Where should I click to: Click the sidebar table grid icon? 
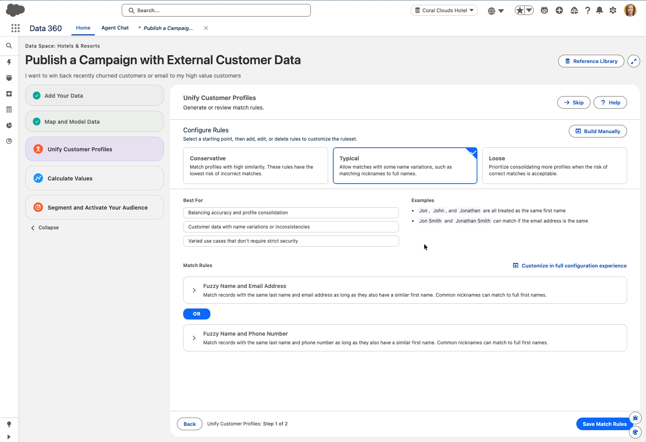click(x=9, y=110)
